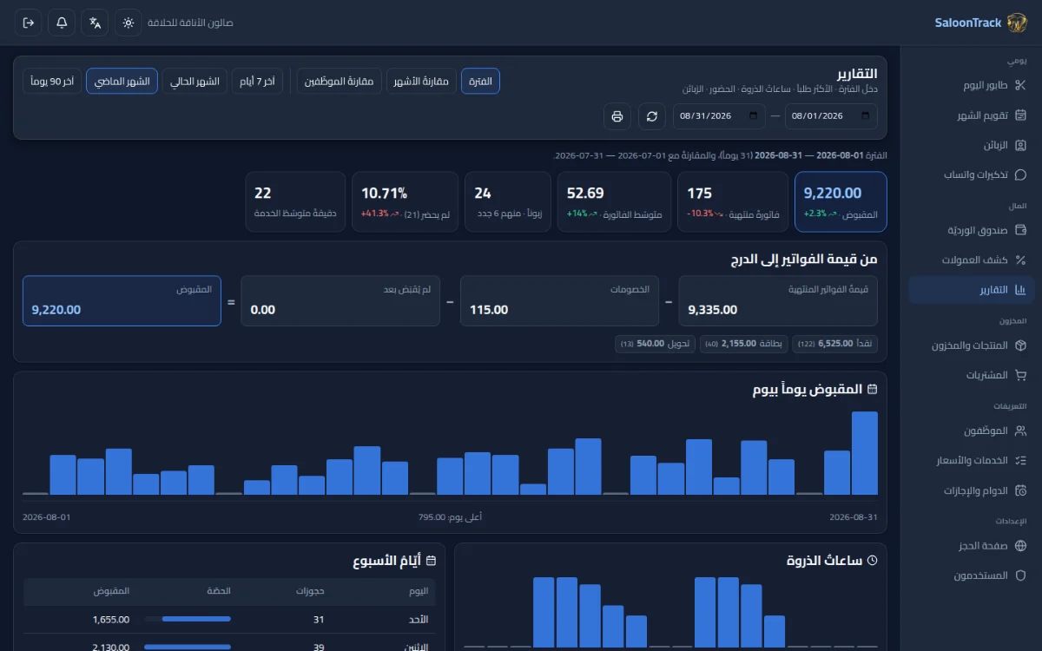This screenshot has height=651, width=1042.
Task: Go to تقويم الشهر month calendar
Action: [972, 115]
